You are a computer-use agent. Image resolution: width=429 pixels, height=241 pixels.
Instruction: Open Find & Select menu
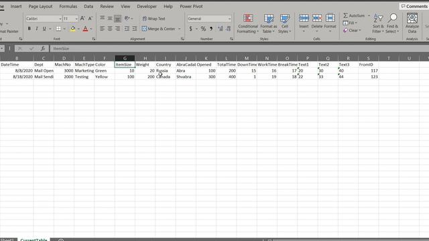(392, 23)
